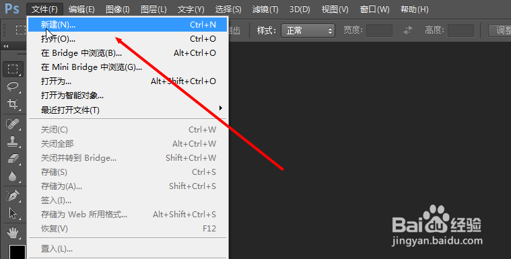Screen dimensions: 511x259
Task: Select the Pen tool
Action: click(x=13, y=196)
